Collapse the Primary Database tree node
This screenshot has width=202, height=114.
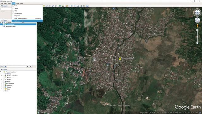point(1,72)
